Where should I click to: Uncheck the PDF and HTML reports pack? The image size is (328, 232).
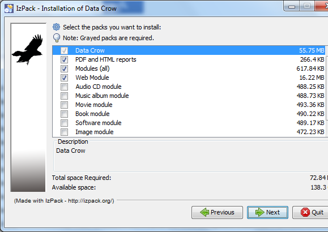64,60
